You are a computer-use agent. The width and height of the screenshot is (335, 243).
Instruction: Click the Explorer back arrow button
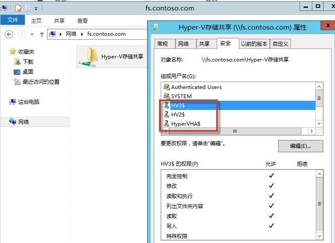click(9, 34)
